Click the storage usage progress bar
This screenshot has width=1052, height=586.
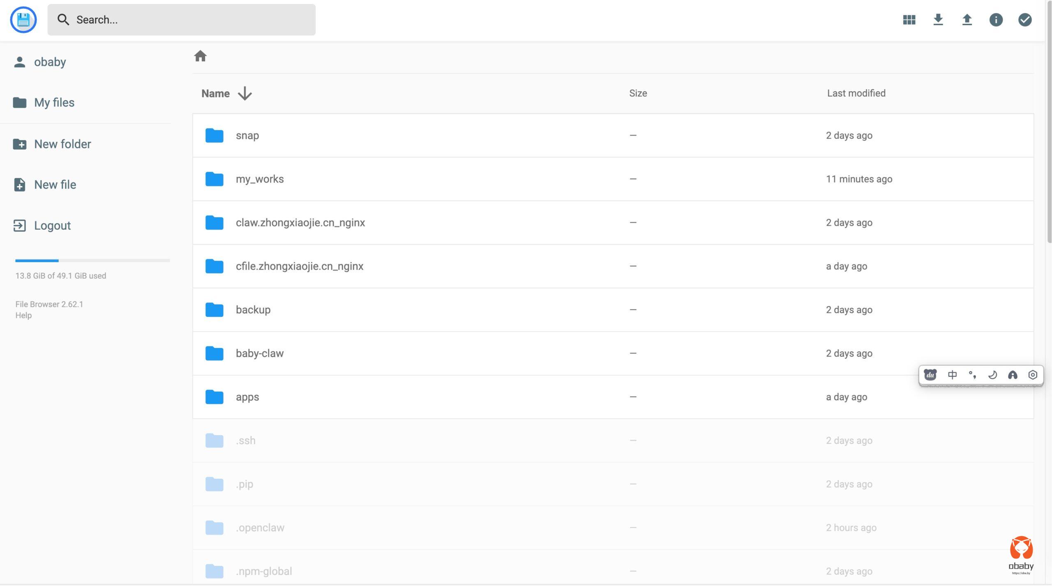point(92,261)
